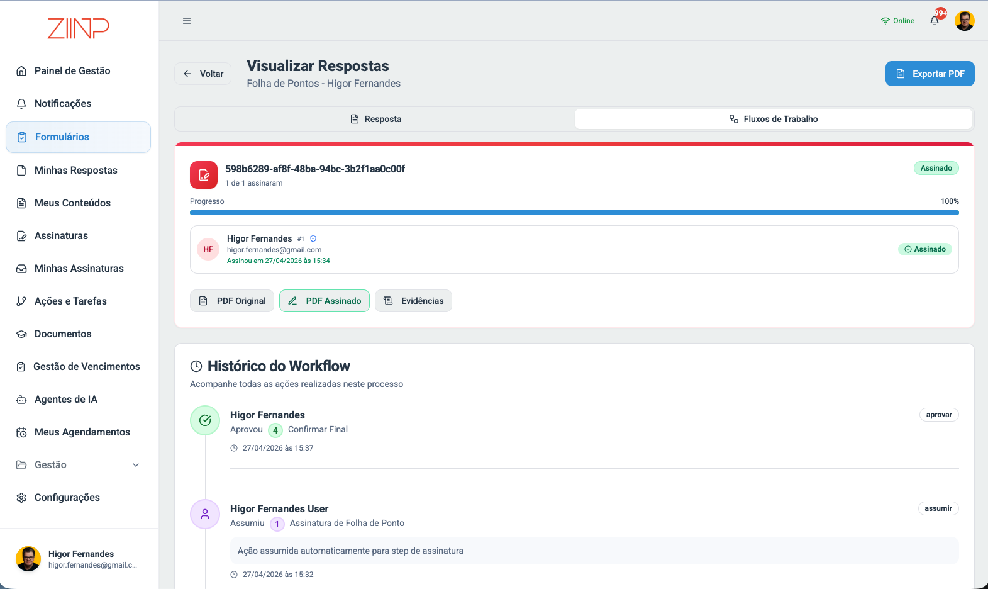The width and height of the screenshot is (988, 589).
Task: Select the Fluxos de Trabalho tab
Action: [x=774, y=119]
